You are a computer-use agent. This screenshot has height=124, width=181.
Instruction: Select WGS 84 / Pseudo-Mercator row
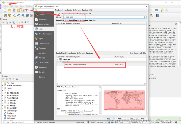pos(101,65)
